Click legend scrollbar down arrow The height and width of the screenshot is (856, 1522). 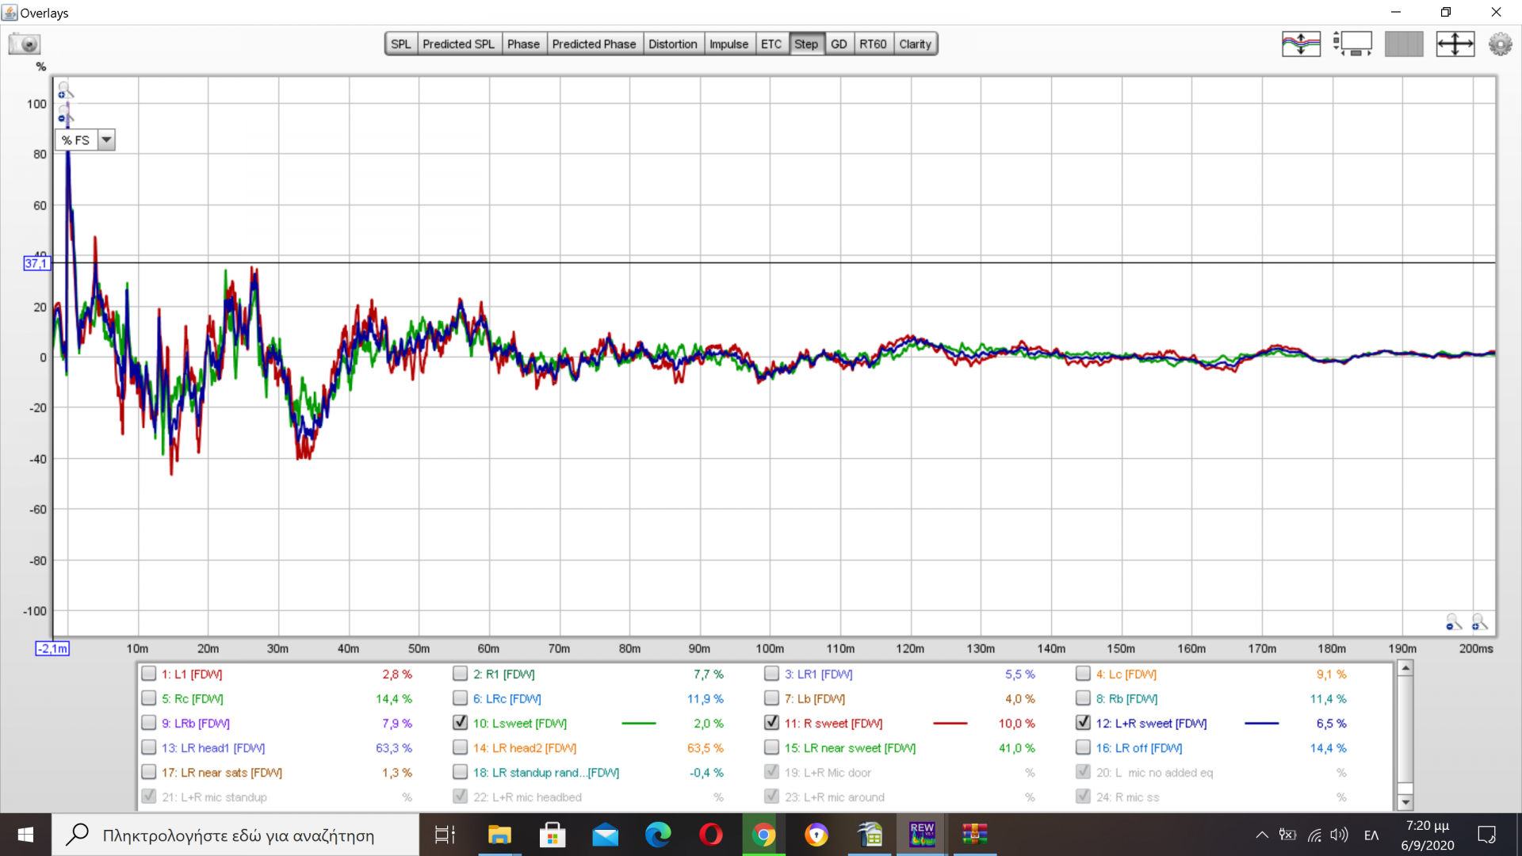(1405, 802)
